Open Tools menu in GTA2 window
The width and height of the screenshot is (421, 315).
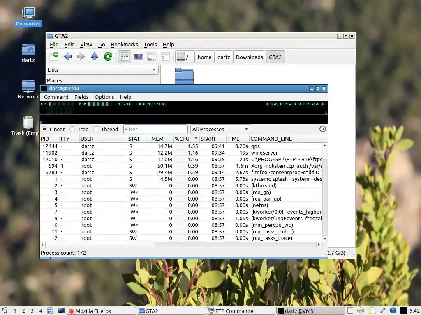click(x=150, y=44)
